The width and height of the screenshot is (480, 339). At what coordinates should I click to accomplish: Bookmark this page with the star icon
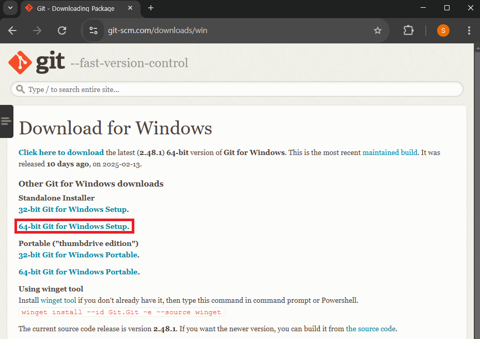(x=378, y=30)
